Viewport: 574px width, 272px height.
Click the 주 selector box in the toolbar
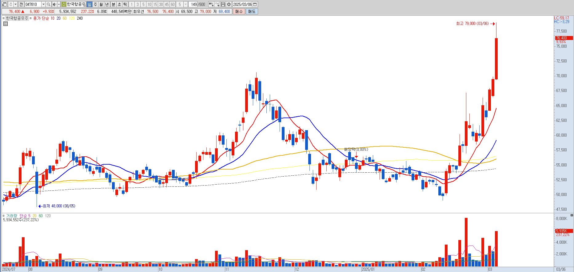coord(10,4)
